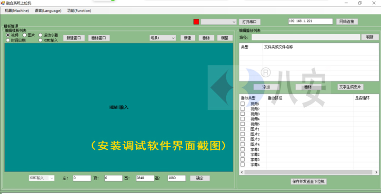Check the 字幕1 checkbox
This screenshot has height=194, width=381.
click(x=242, y=149)
